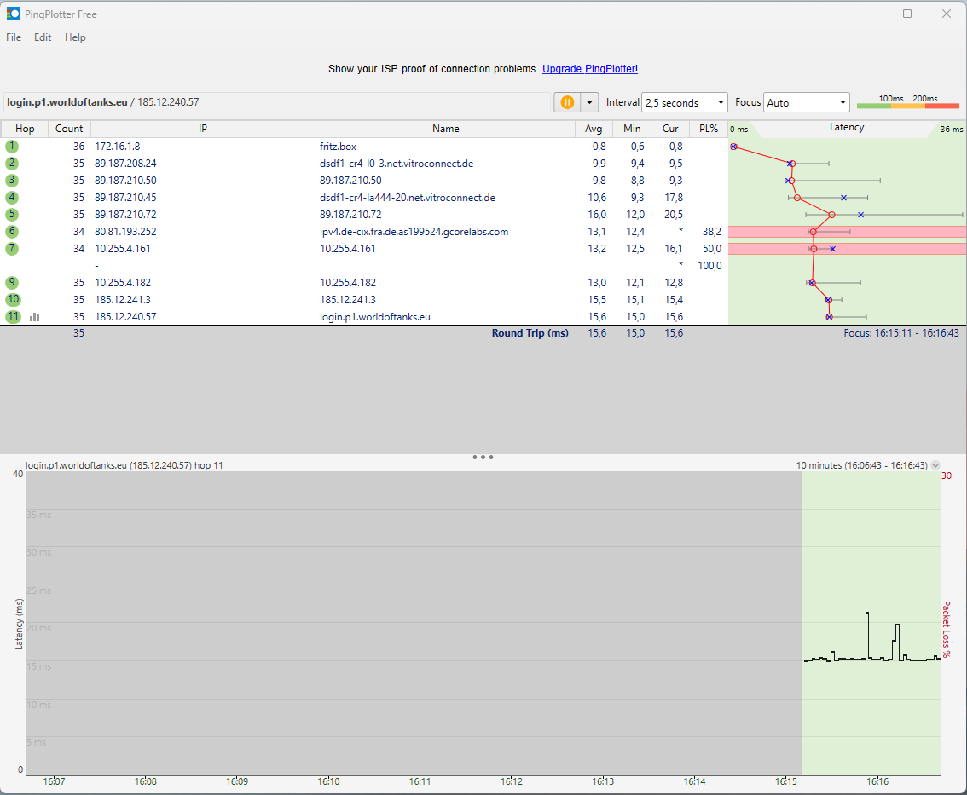Click packet loss value 38,2
Viewport: 967px width, 795px height.
pyautogui.click(x=712, y=232)
